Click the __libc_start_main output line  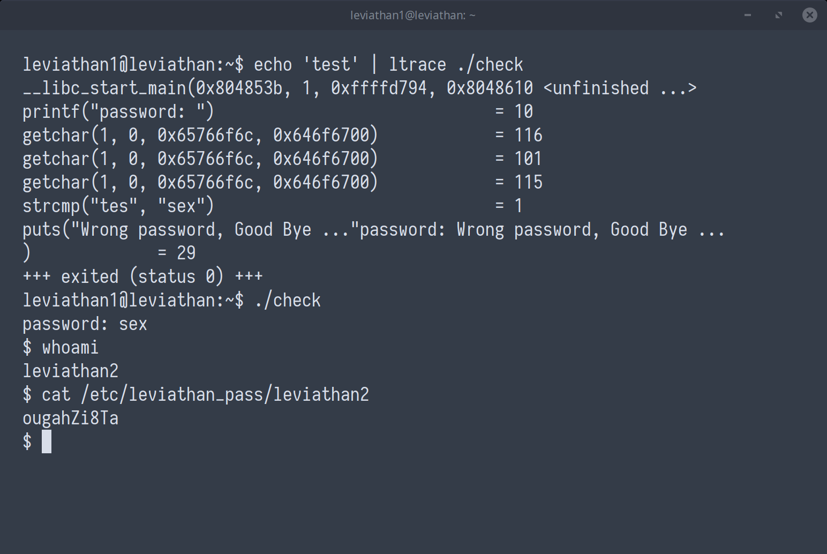click(x=359, y=88)
